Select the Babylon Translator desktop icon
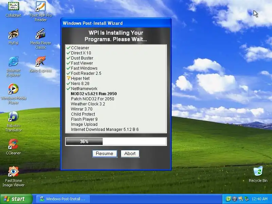 pyautogui.click(x=13, y=116)
